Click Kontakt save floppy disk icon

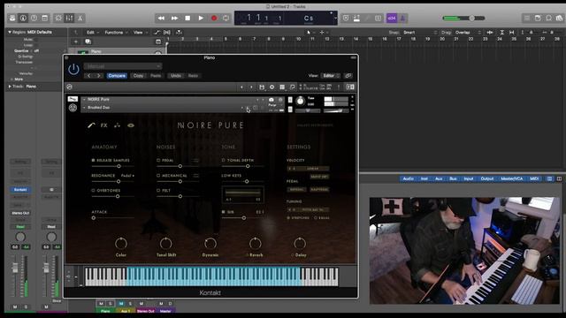pos(262,87)
